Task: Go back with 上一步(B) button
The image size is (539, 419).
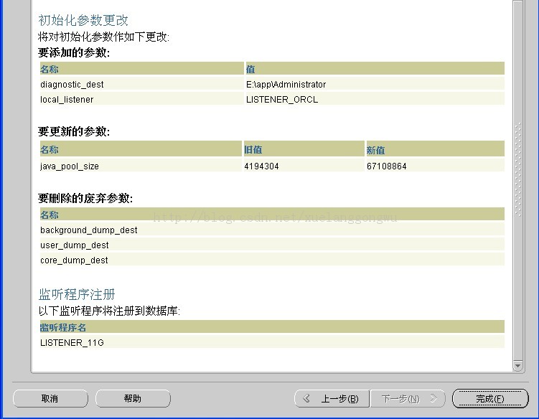Action: pos(332,398)
